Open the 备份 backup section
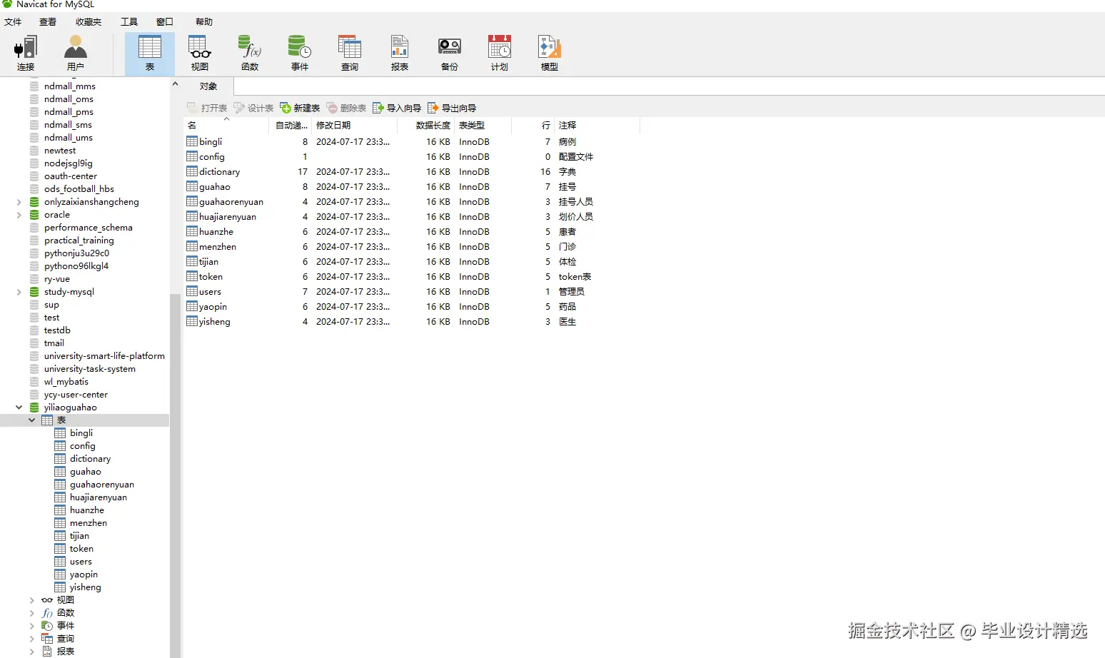1105x658 pixels. point(450,54)
